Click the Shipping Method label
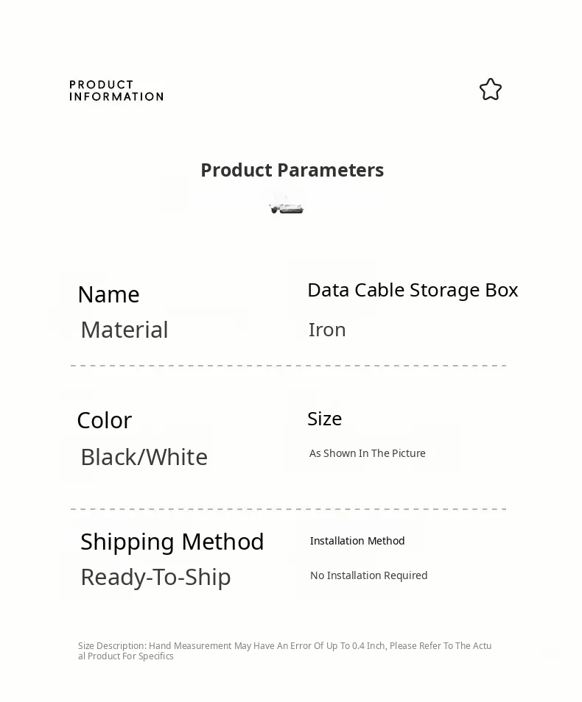The width and height of the screenshot is (582, 702). coord(172,542)
